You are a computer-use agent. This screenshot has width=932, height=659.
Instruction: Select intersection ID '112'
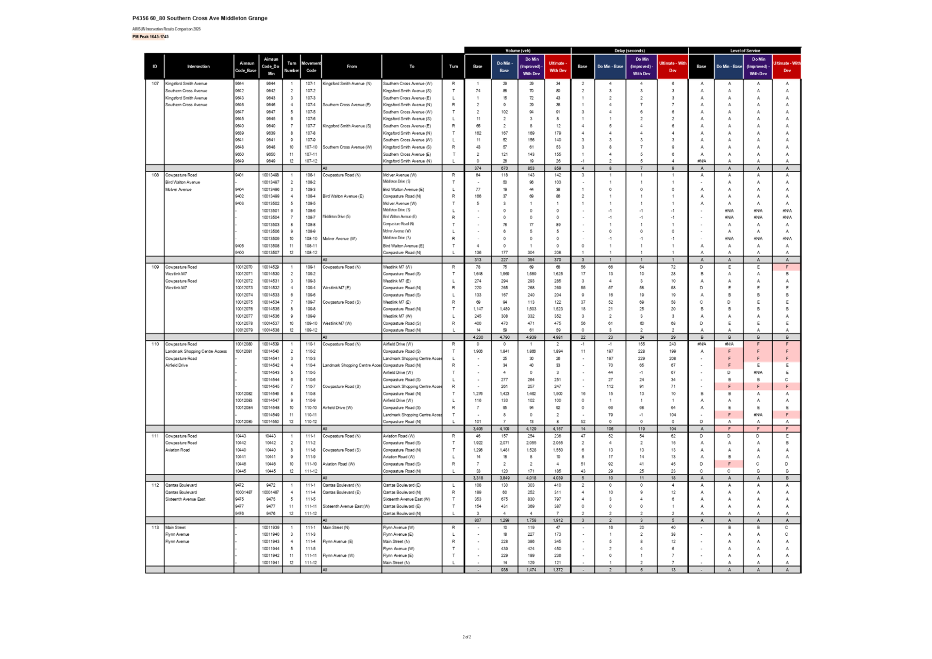pyautogui.click(x=155, y=485)
